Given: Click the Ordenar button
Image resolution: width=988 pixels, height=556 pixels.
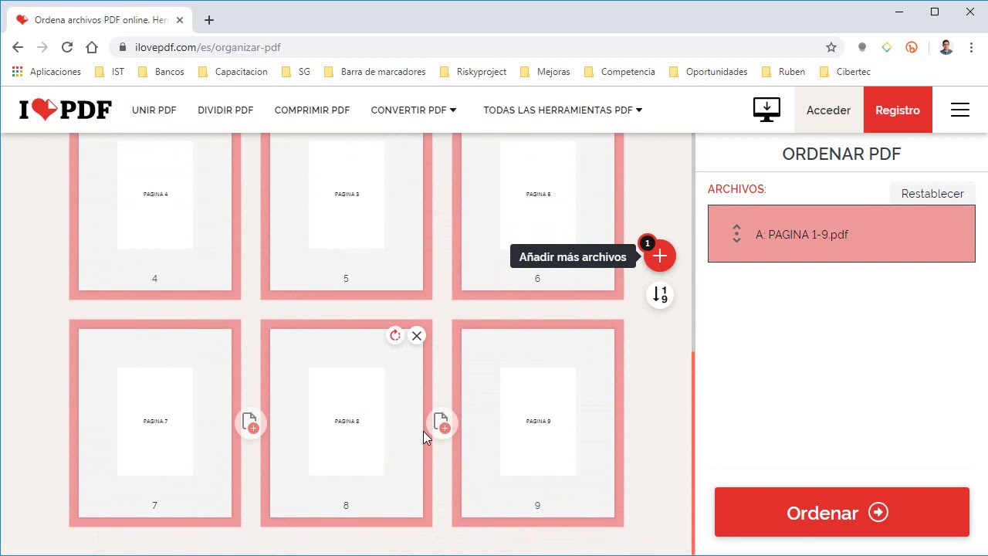Looking at the screenshot, I should (x=841, y=512).
